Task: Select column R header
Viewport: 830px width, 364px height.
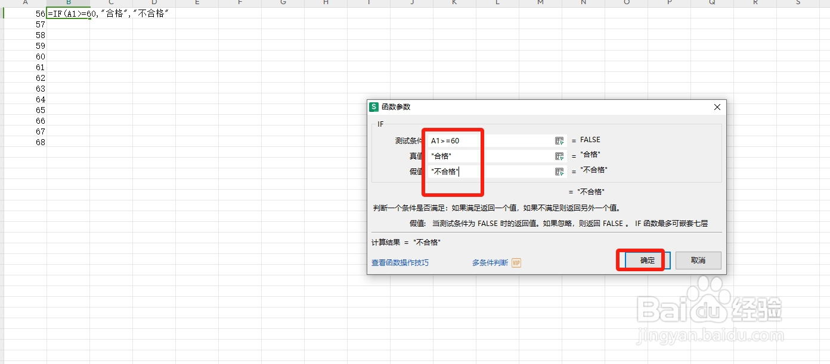Action: [x=755, y=4]
